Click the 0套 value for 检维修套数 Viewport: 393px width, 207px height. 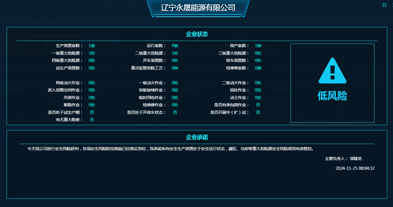click(258, 68)
